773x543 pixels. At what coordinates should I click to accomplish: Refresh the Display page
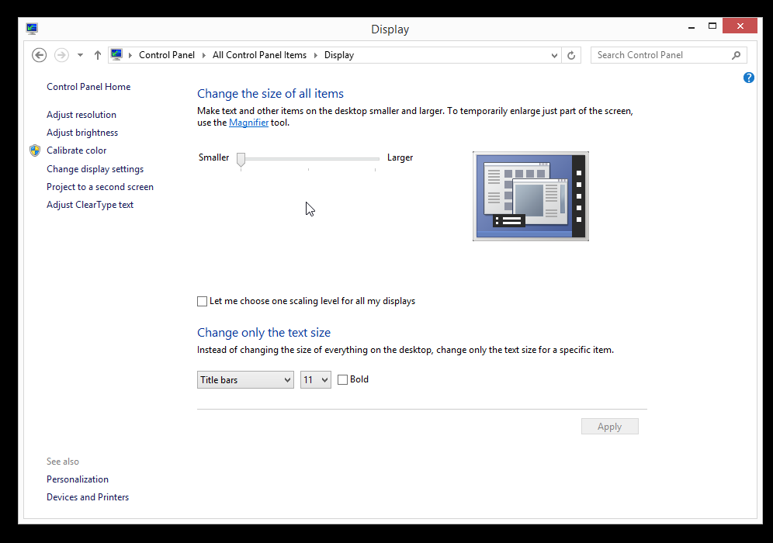[x=571, y=55]
